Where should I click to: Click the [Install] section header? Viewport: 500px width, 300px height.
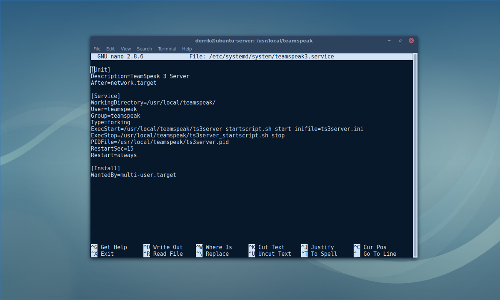click(106, 168)
